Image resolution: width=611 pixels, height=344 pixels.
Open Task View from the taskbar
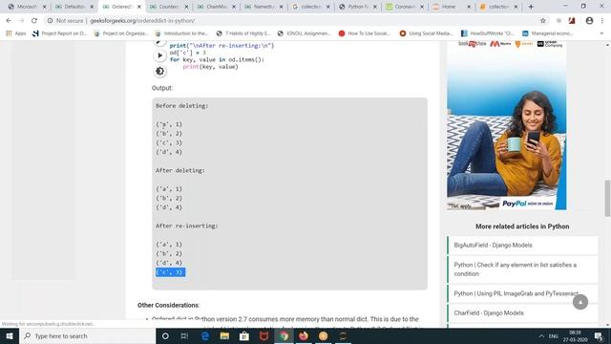[x=184, y=335]
